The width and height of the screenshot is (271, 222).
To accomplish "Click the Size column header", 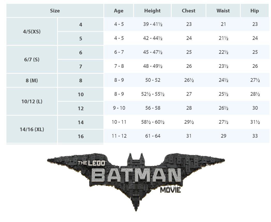I will (55, 11).
